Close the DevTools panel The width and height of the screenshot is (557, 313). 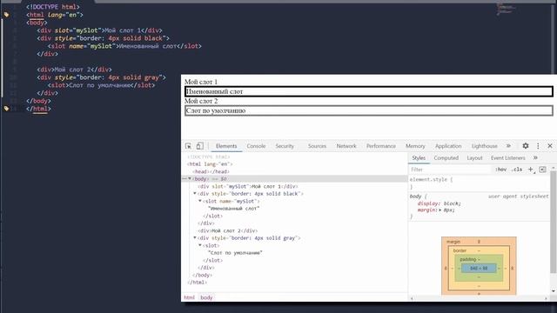(x=550, y=146)
